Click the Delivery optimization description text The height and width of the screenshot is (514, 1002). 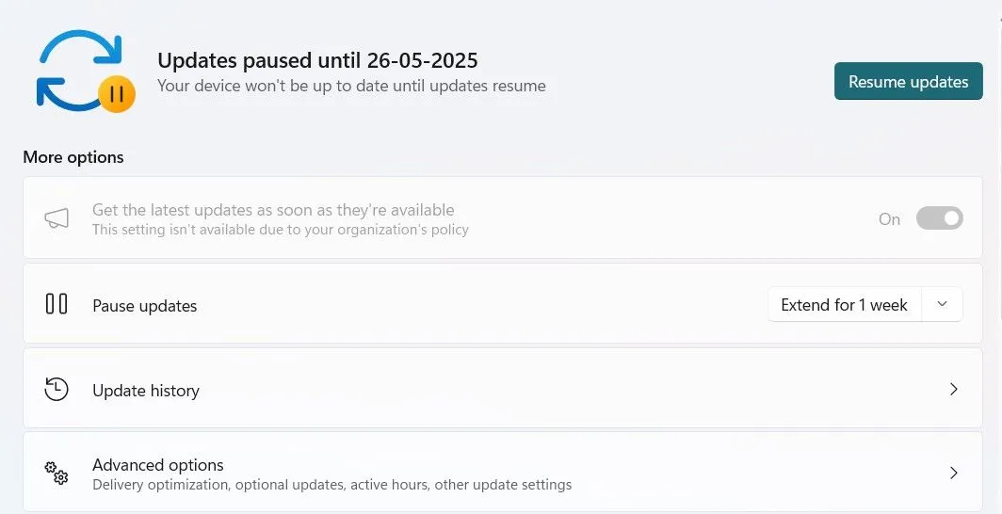(331, 486)
